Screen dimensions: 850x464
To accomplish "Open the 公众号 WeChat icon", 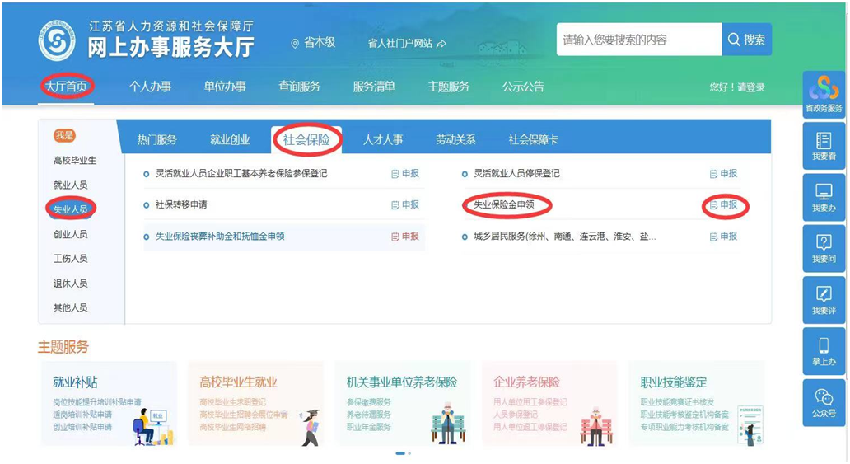I will pos(823,401).
